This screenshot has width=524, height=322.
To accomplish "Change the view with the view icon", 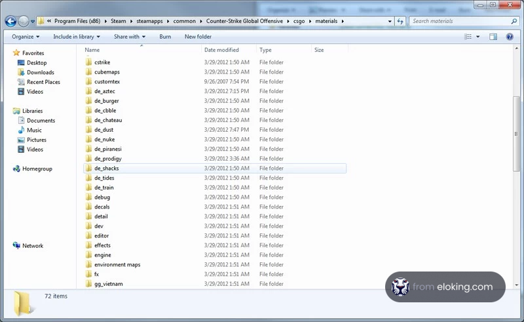I will click(468, 37).
